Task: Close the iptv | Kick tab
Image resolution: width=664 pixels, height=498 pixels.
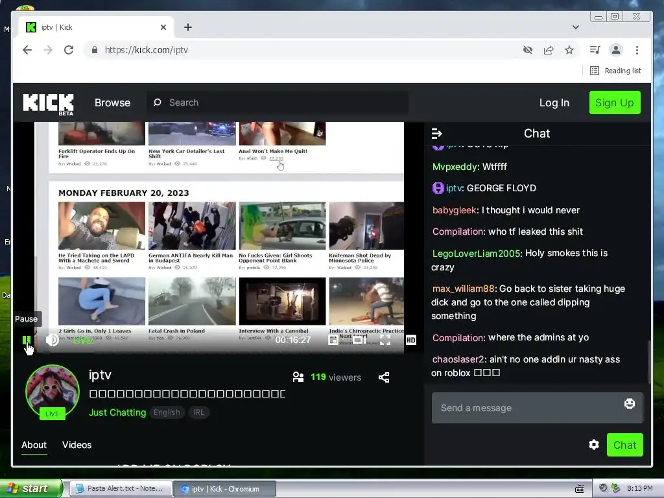Action: pyautogui.click(x=163, y=27)
